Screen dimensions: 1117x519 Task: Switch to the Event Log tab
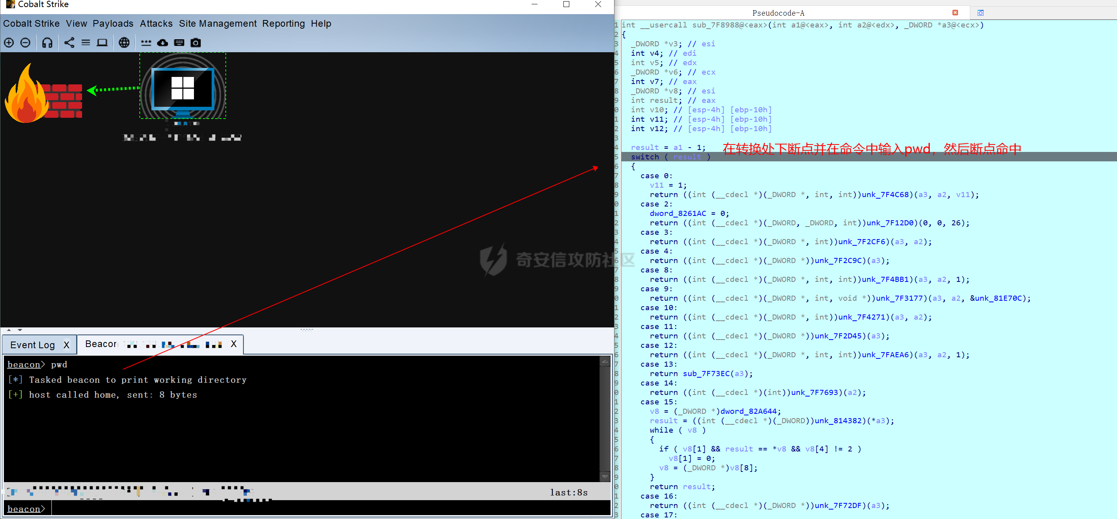click(x=33, y=345)
